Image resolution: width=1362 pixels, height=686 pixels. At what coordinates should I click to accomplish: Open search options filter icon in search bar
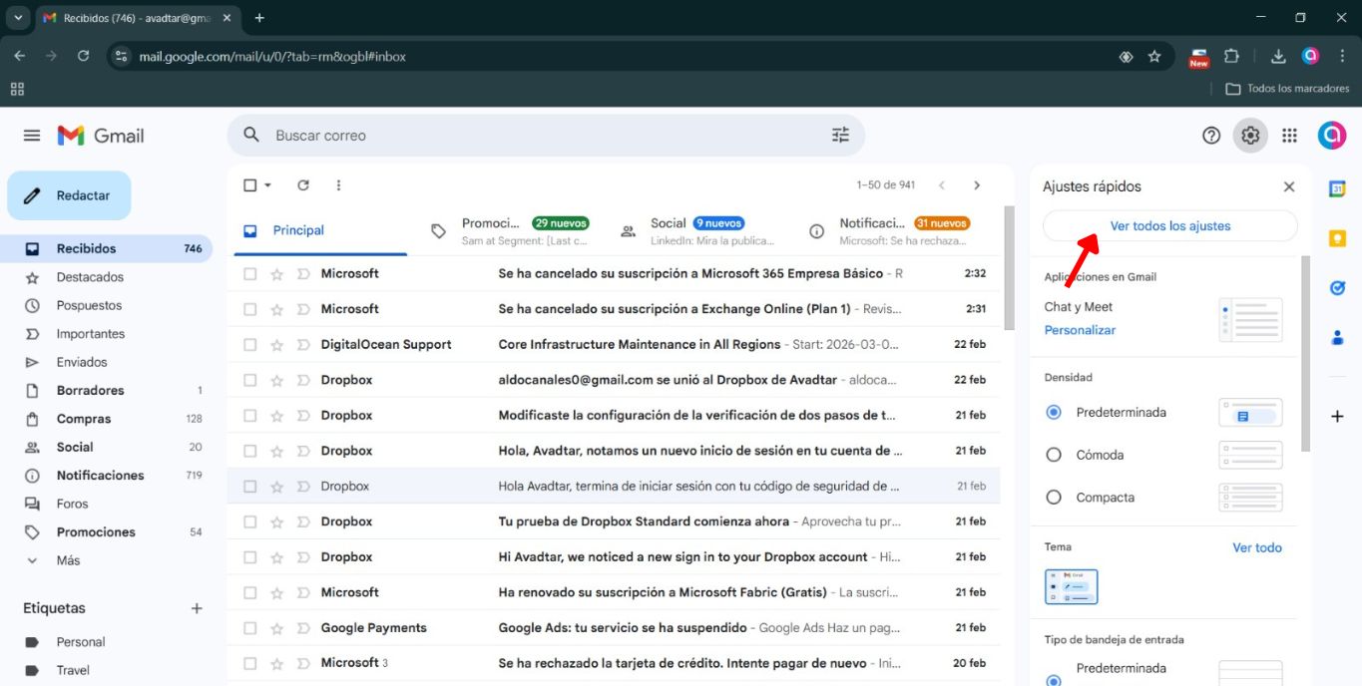click(840, 135)
